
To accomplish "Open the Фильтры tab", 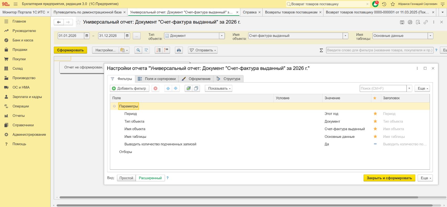I will coord(121,79).
